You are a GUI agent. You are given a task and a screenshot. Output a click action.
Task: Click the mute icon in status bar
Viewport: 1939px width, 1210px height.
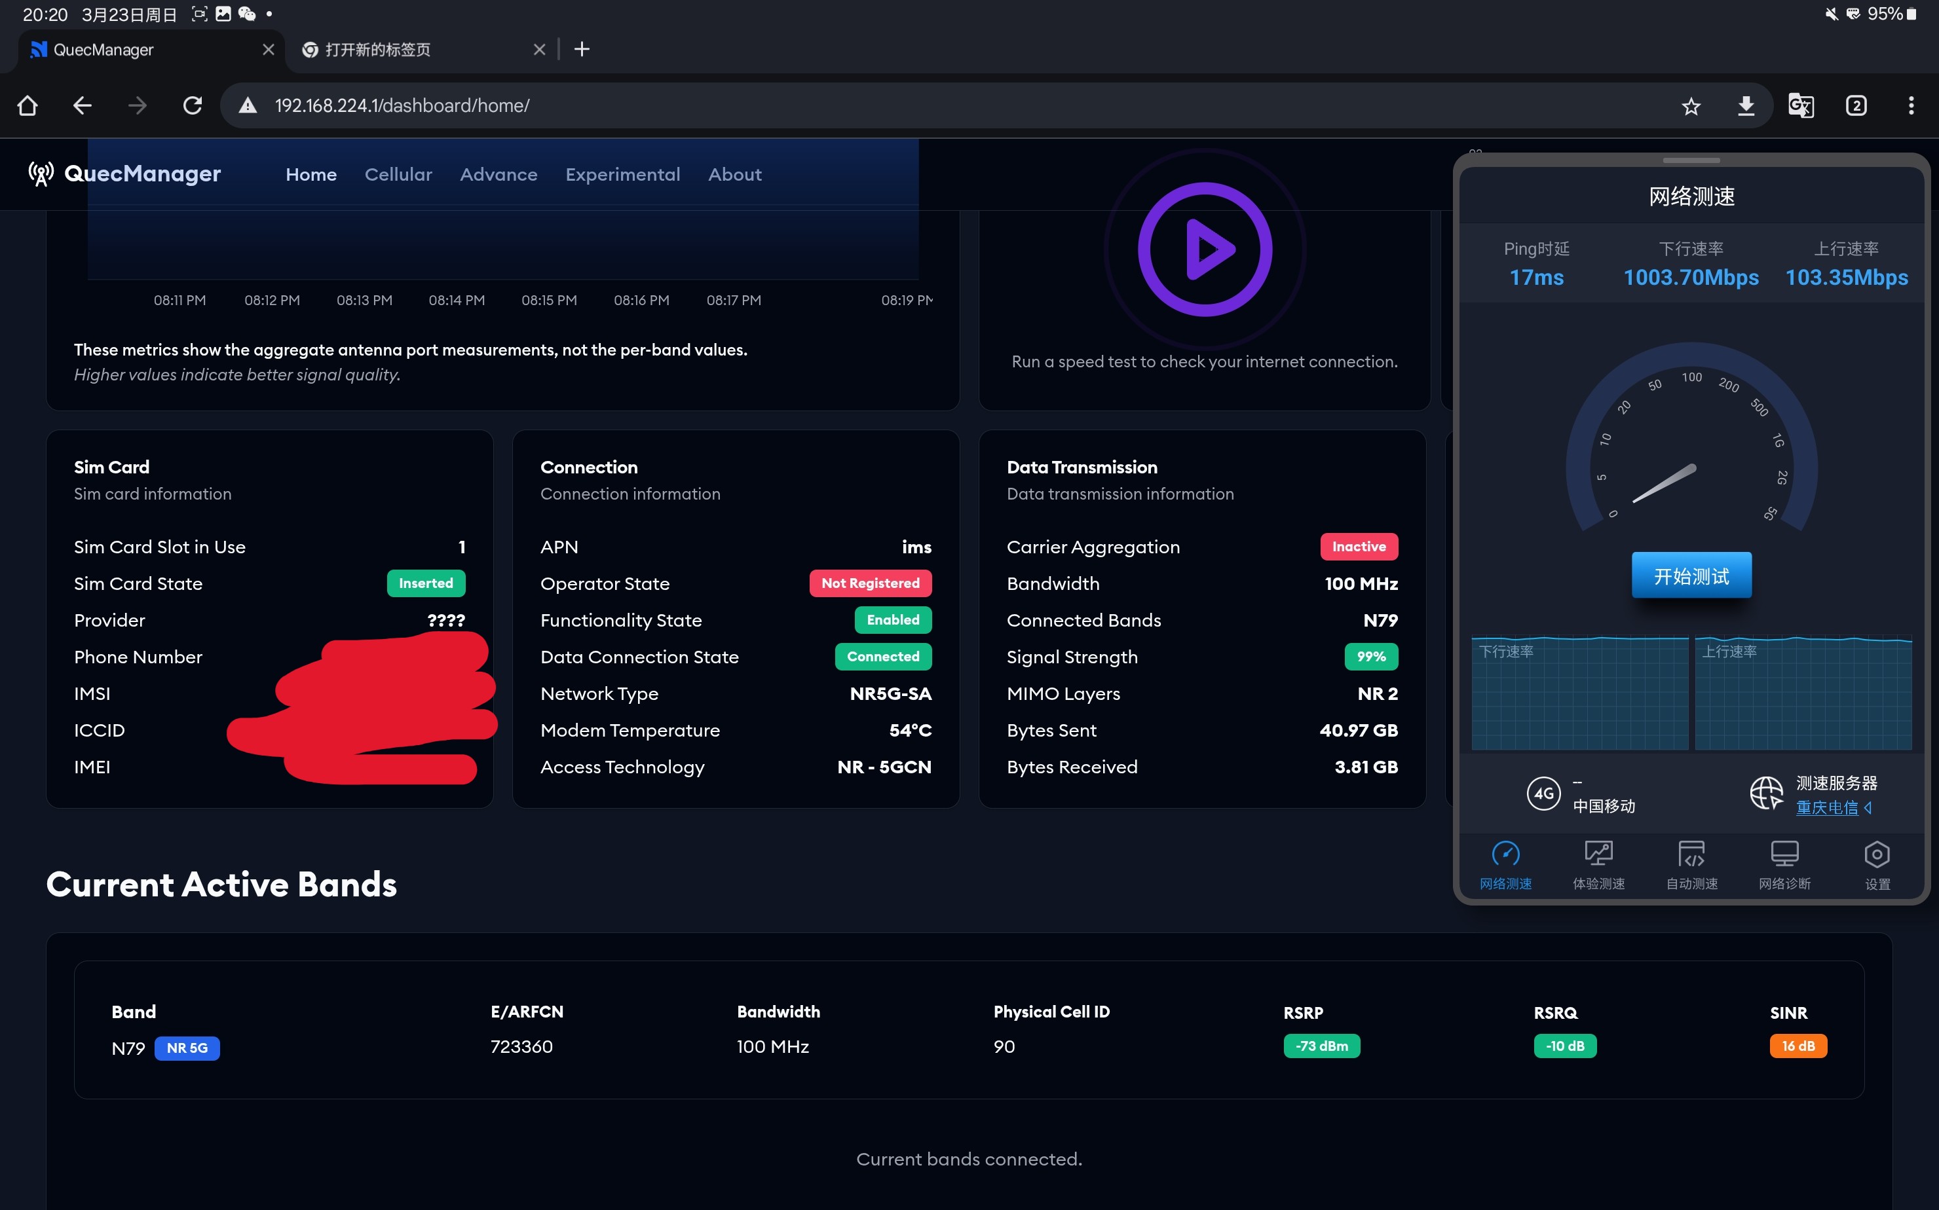1830,14
